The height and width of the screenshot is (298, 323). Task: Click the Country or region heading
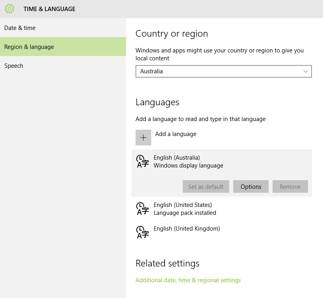coord(172,34)
